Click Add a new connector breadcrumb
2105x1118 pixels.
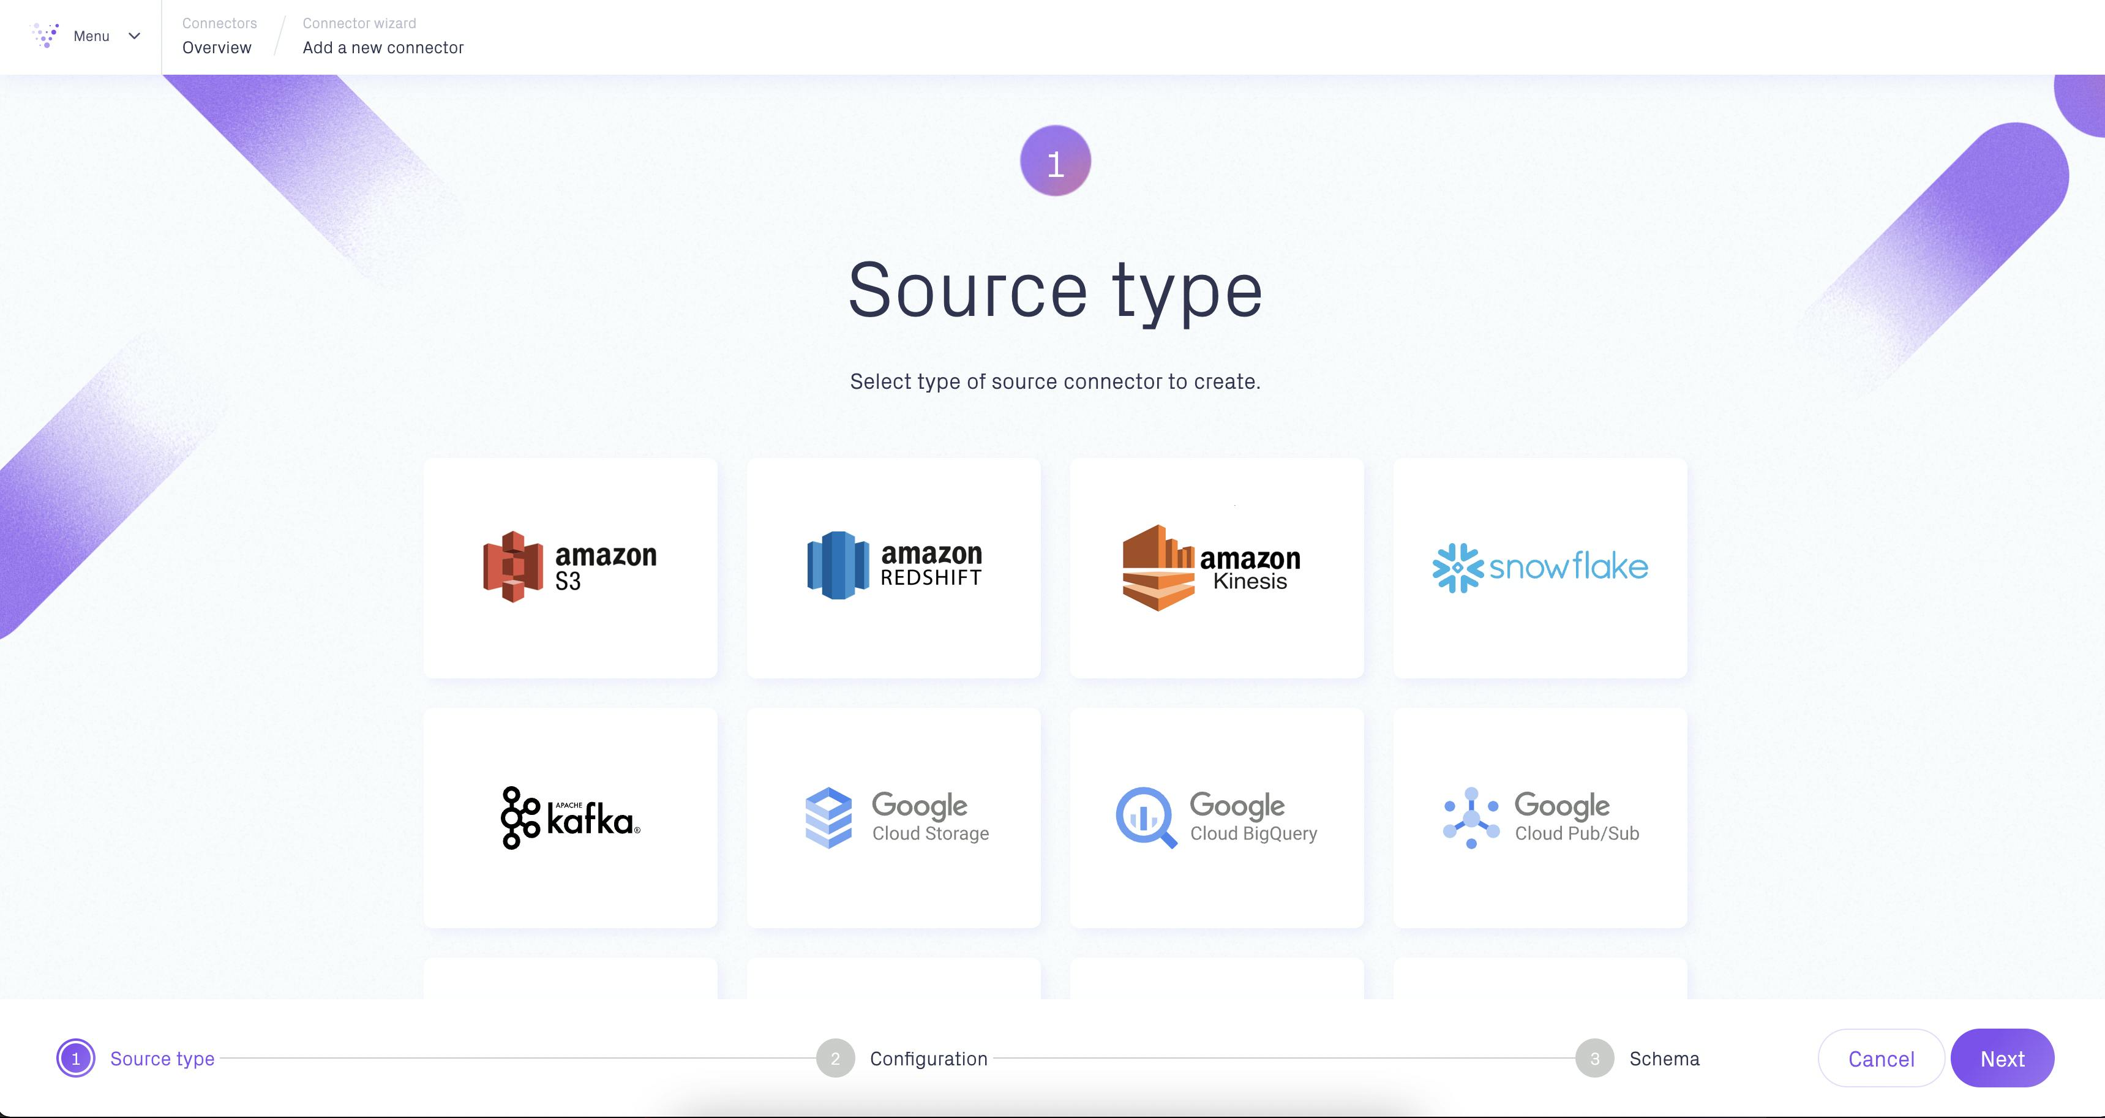pyautogui.click(x=383, y=47)
